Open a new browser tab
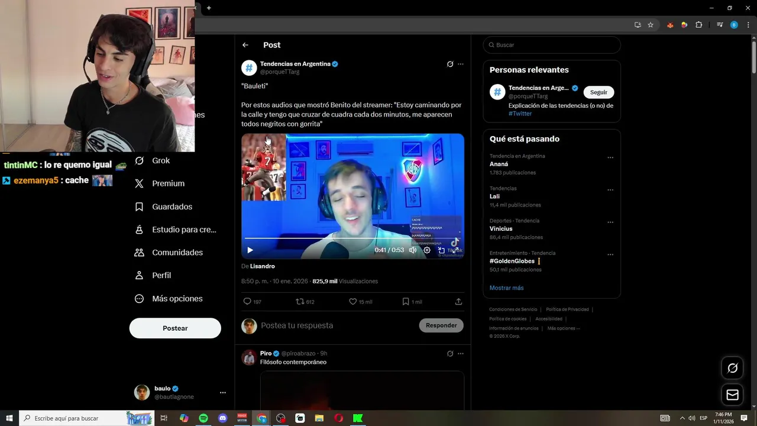757x426 pixels. [x=209, y=8]
